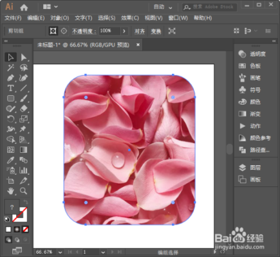280x257 pixels.
Task: Click the 变换 transform button
Action: point(156,31)
